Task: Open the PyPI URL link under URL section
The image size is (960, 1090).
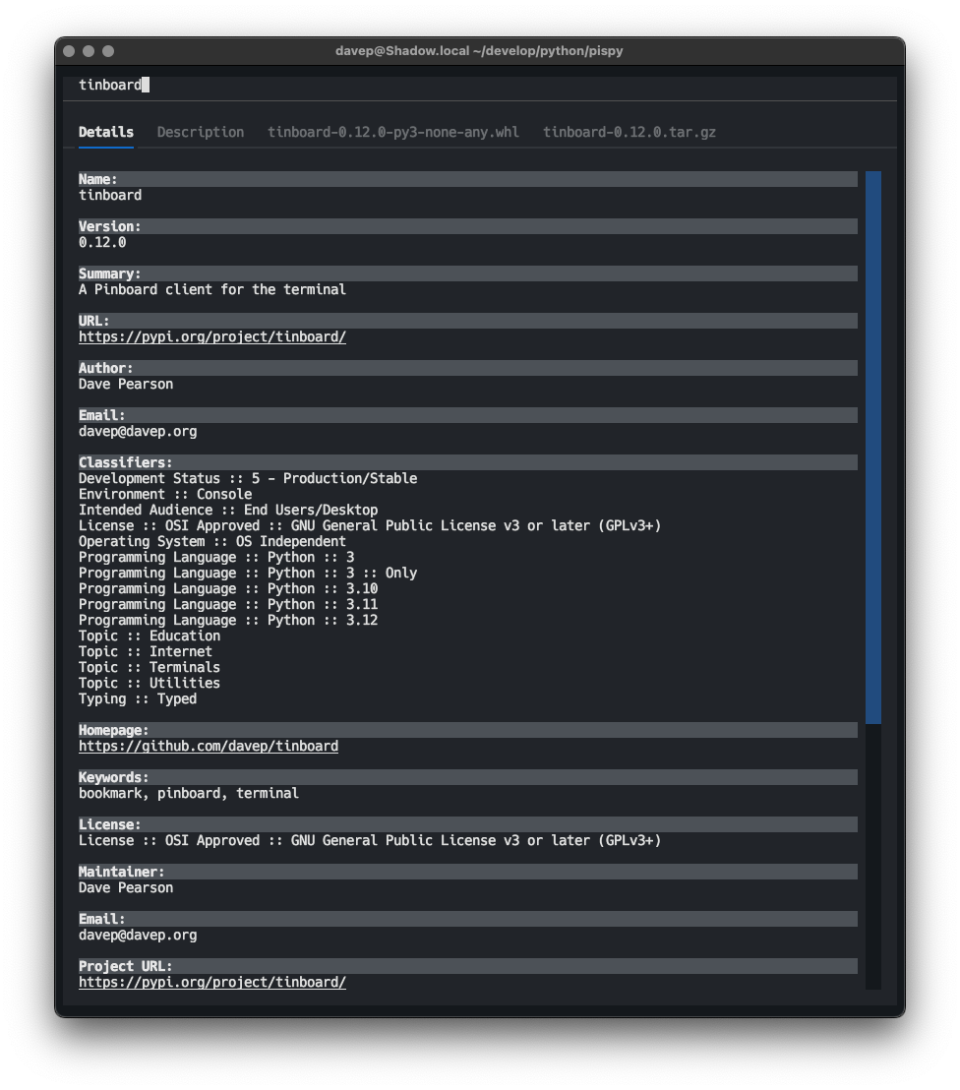Action: point(212,336)
